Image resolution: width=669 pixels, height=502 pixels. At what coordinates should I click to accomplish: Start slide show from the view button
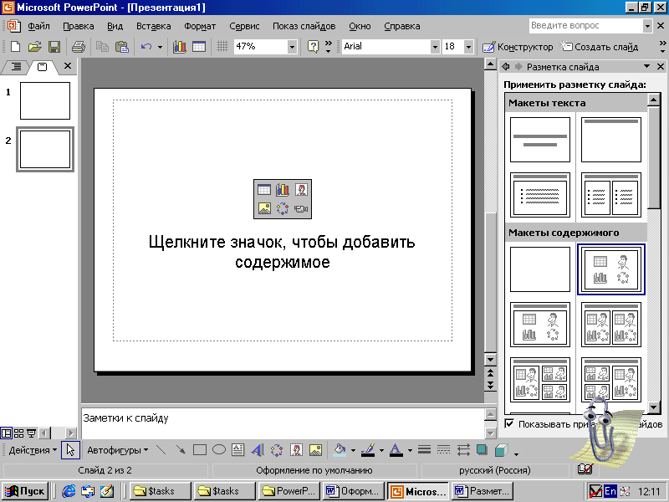click(x=31, y=433)
